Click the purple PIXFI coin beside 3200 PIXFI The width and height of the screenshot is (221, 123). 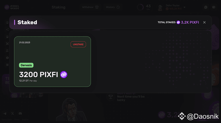(x=64, y=75)
